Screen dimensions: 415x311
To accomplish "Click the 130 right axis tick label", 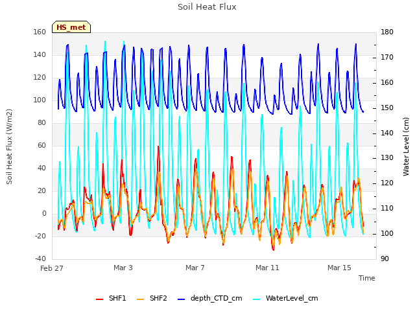I will 387,158.
